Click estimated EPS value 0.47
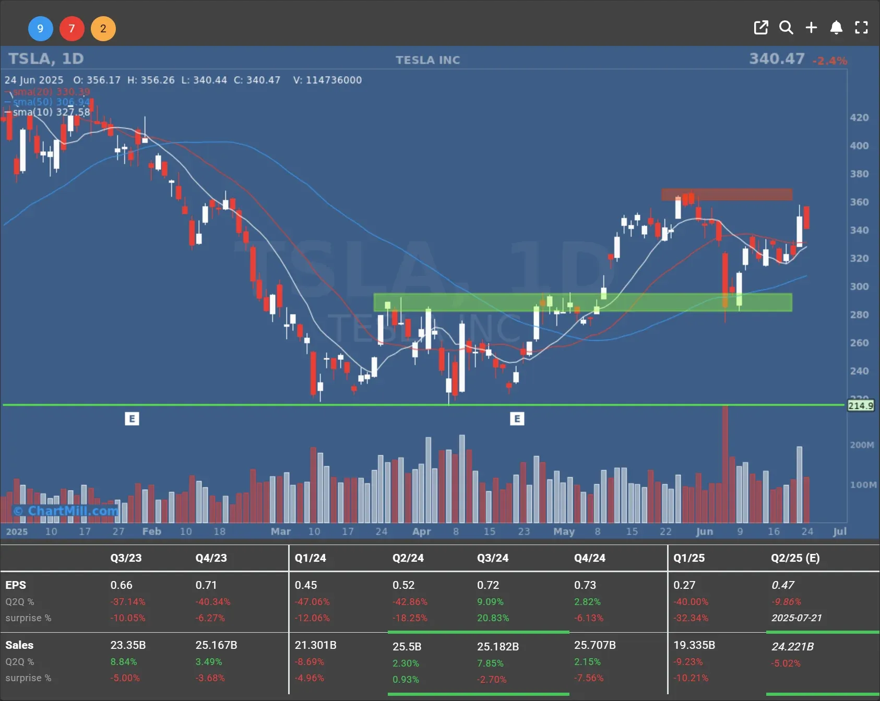 (783, 585)
